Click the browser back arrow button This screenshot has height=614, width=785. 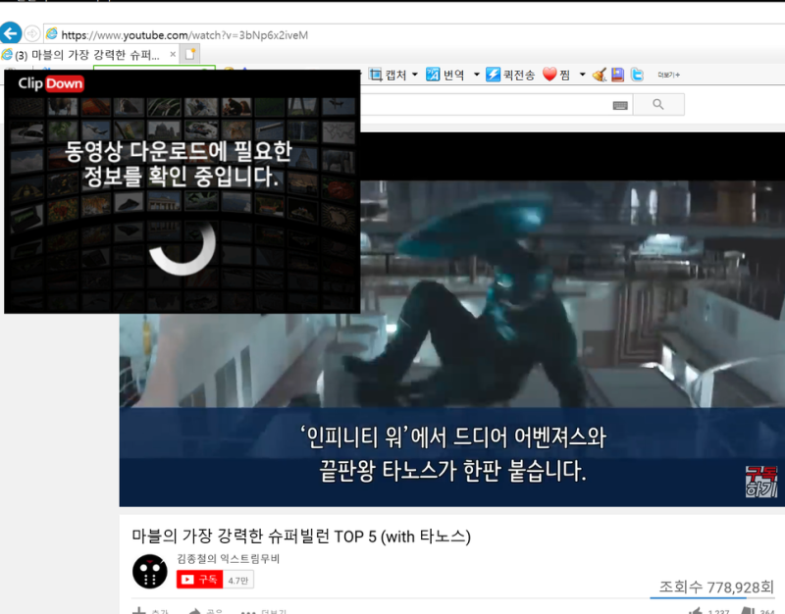point(11,33)
